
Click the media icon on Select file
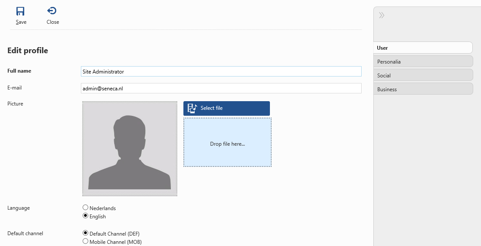192,108
